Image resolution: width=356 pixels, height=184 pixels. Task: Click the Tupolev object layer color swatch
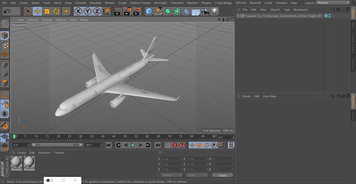326,16
